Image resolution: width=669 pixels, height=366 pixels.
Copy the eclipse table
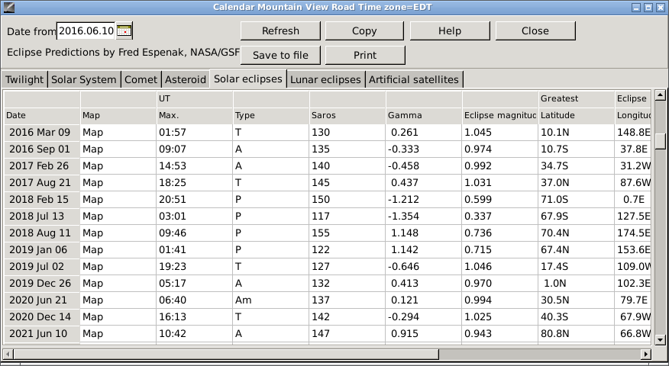(364, 30)
